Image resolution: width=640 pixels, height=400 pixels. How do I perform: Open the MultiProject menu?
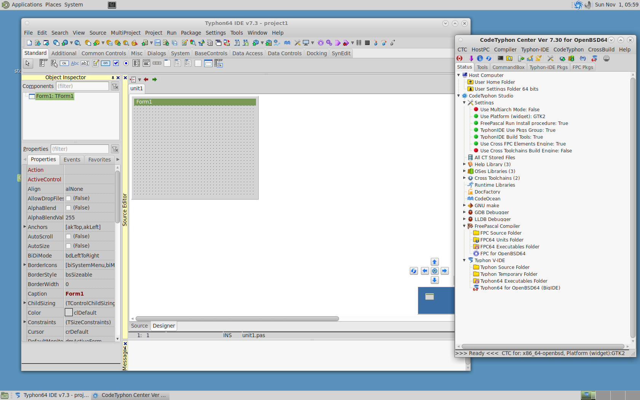pos(126,33)
